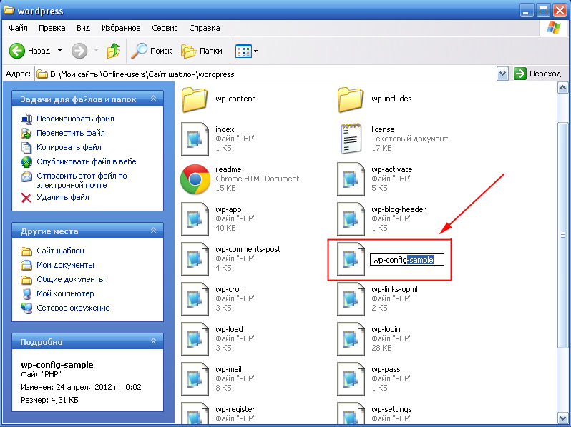Open Мои документы link
Viewport: 571px width, 427px height.
65,265
